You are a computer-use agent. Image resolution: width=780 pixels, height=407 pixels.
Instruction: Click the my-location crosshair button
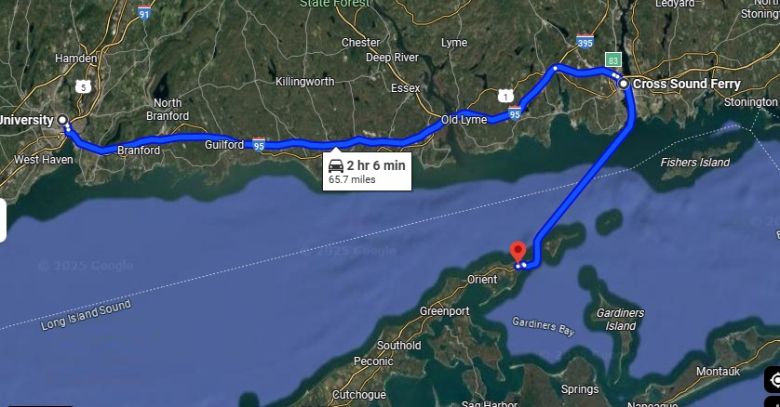click(x=774, y=380)
